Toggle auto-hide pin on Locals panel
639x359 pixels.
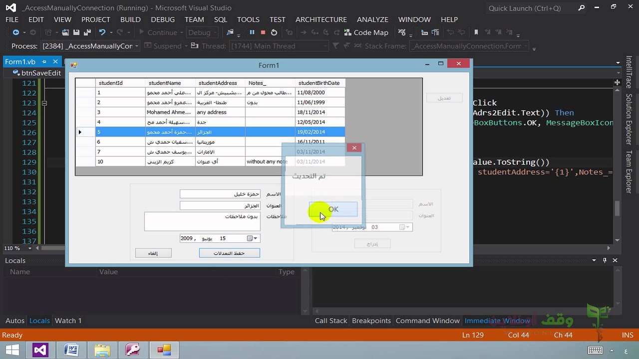pyautogui.click(x=605, y=260)
